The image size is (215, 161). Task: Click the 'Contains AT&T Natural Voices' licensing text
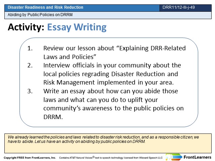(x=111, y=158)
